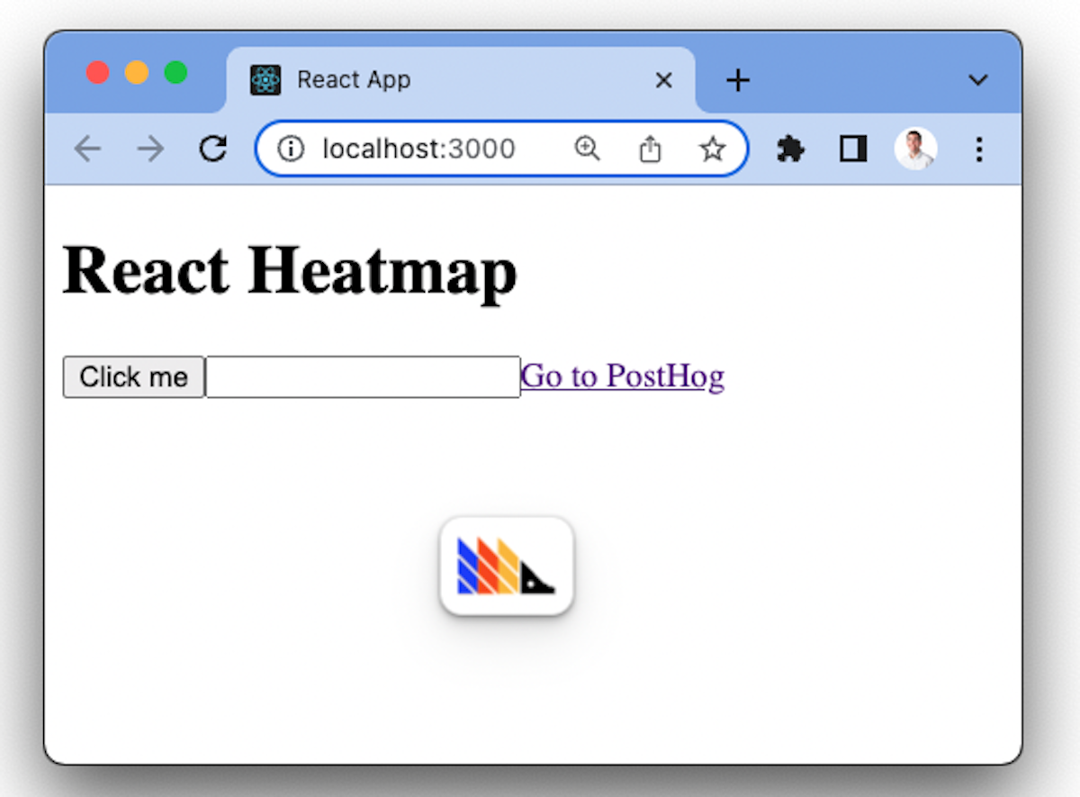Open the Extensions puzzle piece menu
Image resolution: width=1080 pixels, height=797 pixels.
pos(790,149)
